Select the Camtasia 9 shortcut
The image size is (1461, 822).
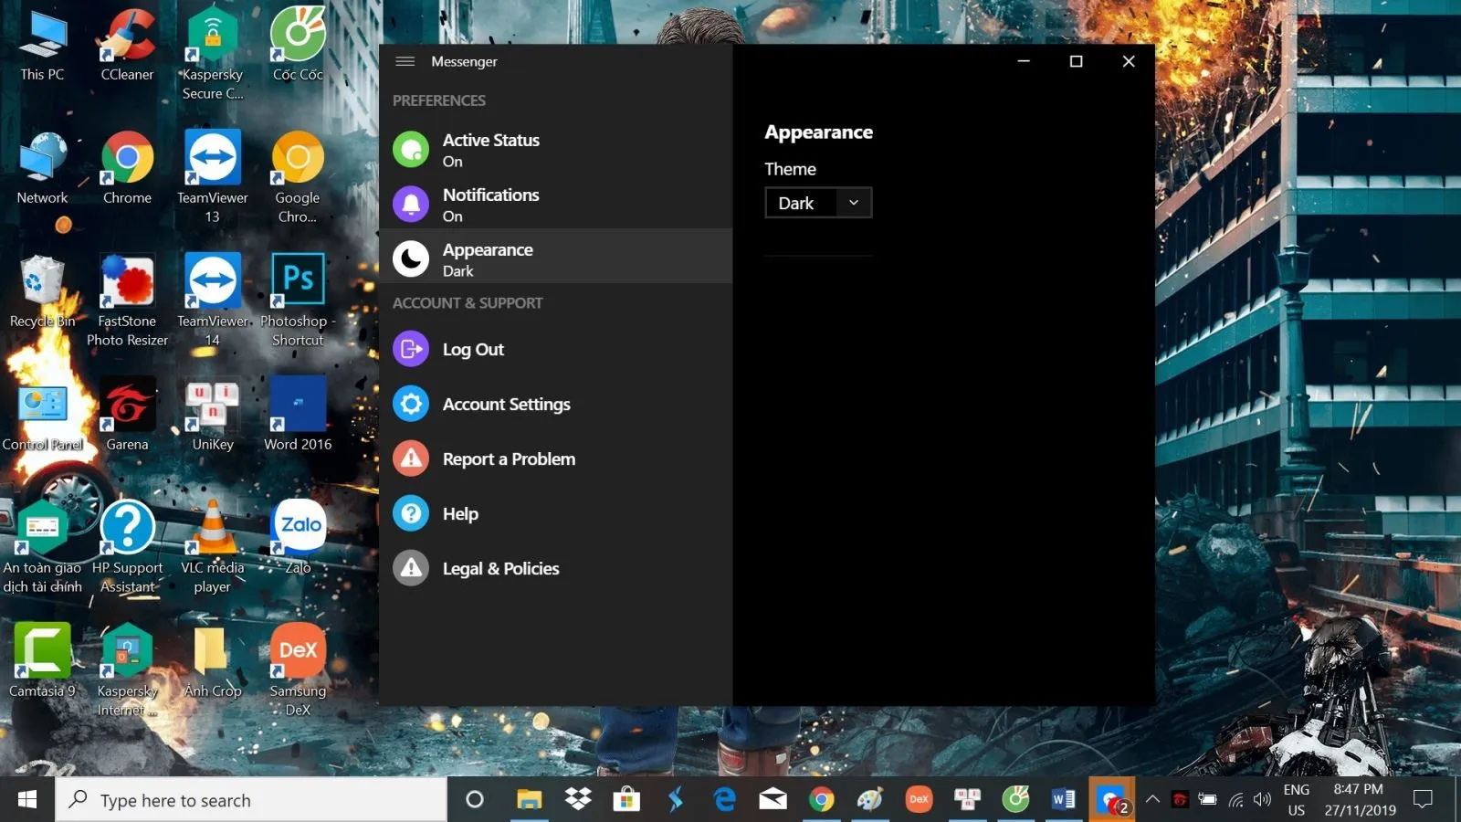pos(42,662)
